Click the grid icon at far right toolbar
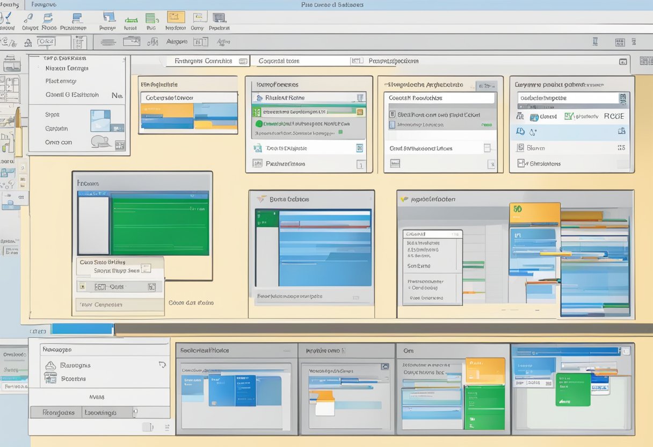Viewport: 653px width, 447px height. (x=646, y=61)
